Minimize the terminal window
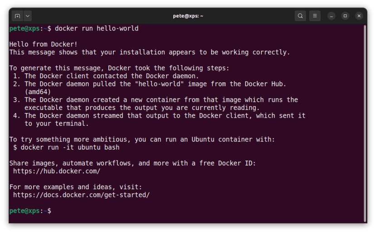The height and width of the screenshot is (233, 376). [x=332, y=16]
